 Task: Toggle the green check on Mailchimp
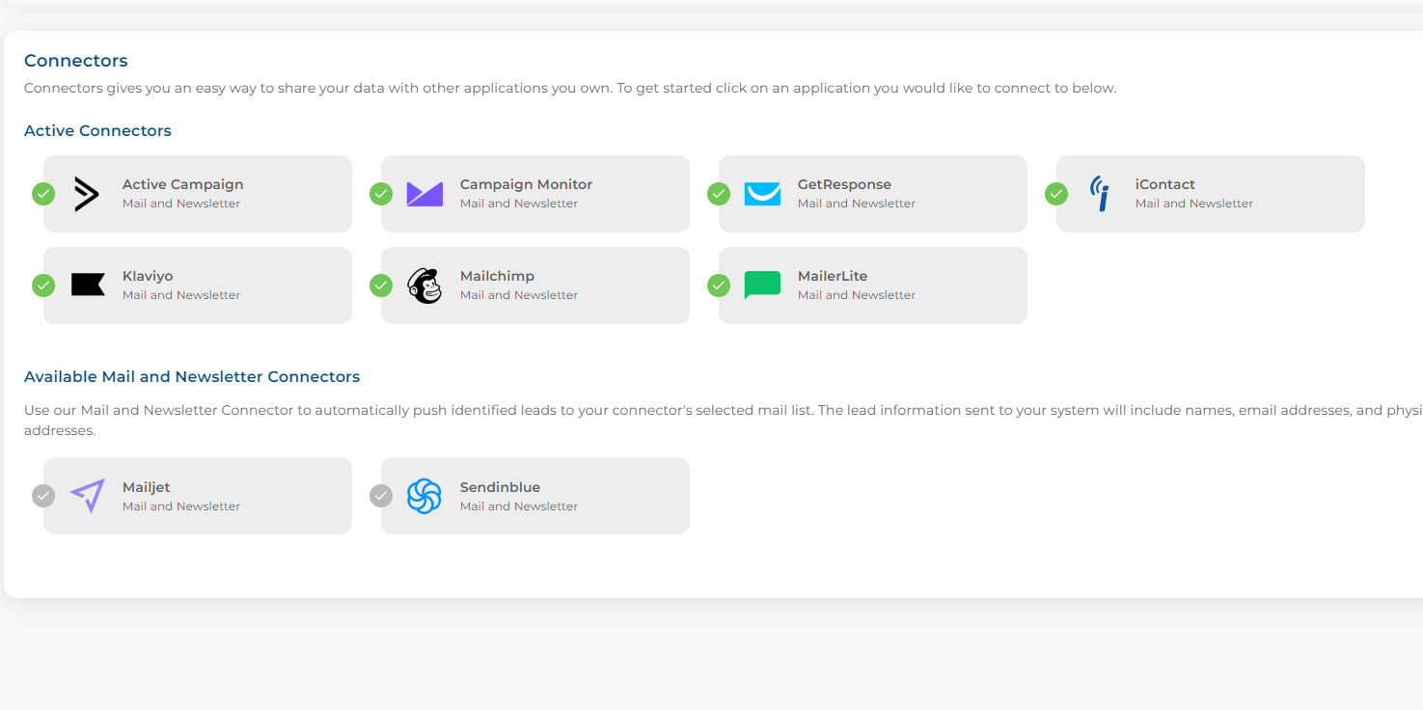[x=381, y=286]
